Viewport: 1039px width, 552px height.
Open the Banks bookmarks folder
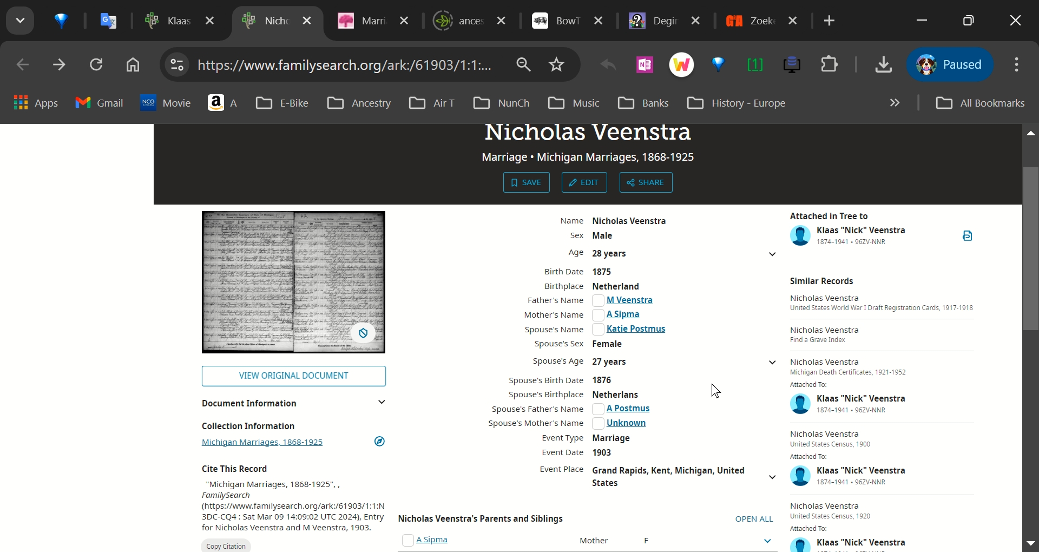643,103
